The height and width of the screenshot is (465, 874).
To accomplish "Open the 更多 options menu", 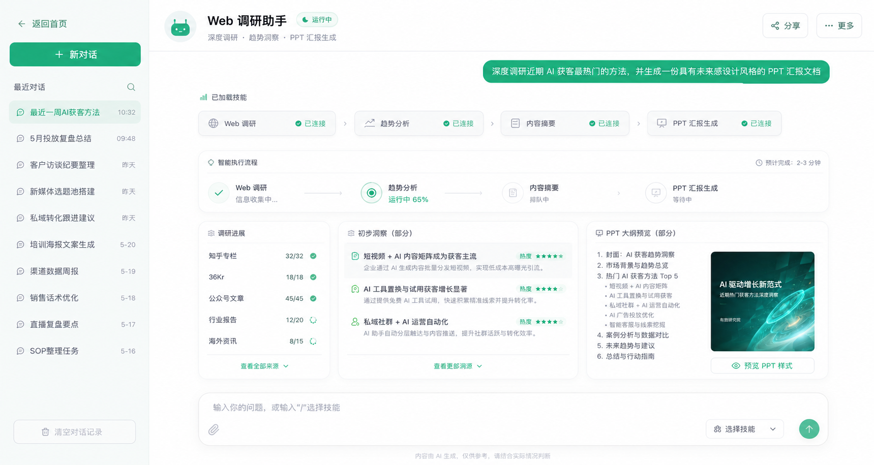I will [x=839, y=25].
